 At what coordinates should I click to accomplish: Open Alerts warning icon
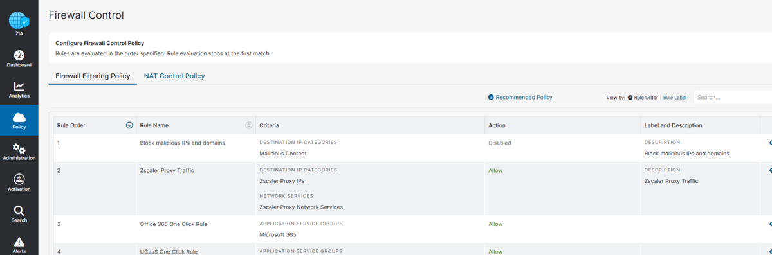(x=19, y=242)
